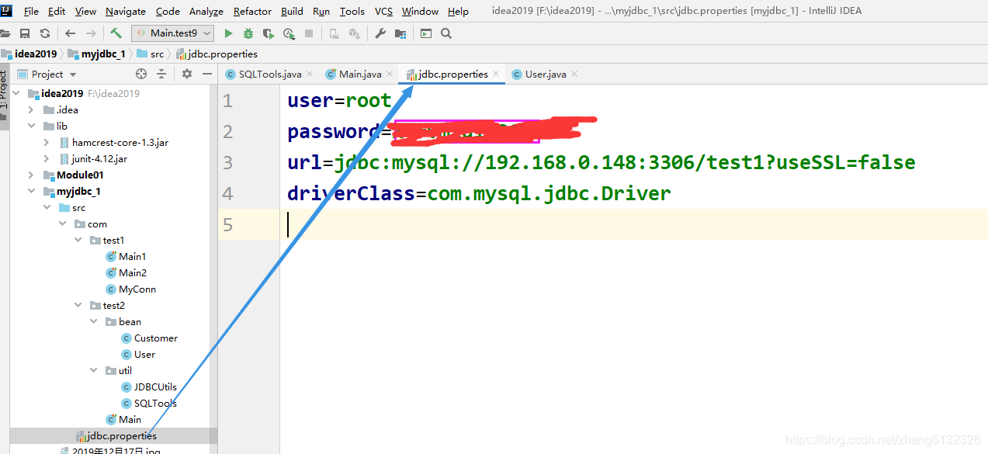
Task: Run with Coverage icon
Action: point(269,33)
